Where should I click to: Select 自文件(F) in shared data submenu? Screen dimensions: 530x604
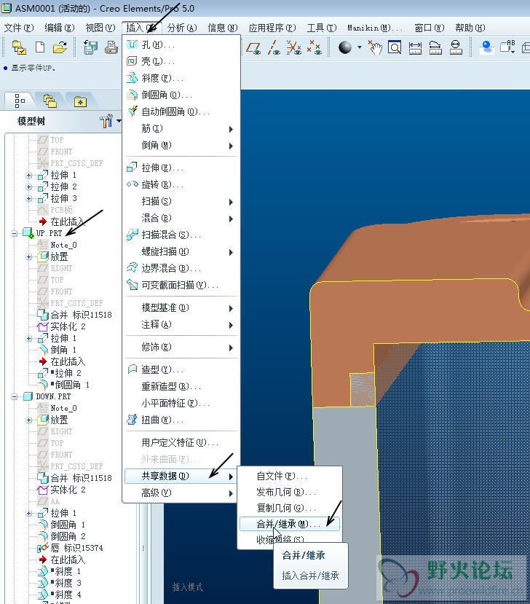coord(290,476)
